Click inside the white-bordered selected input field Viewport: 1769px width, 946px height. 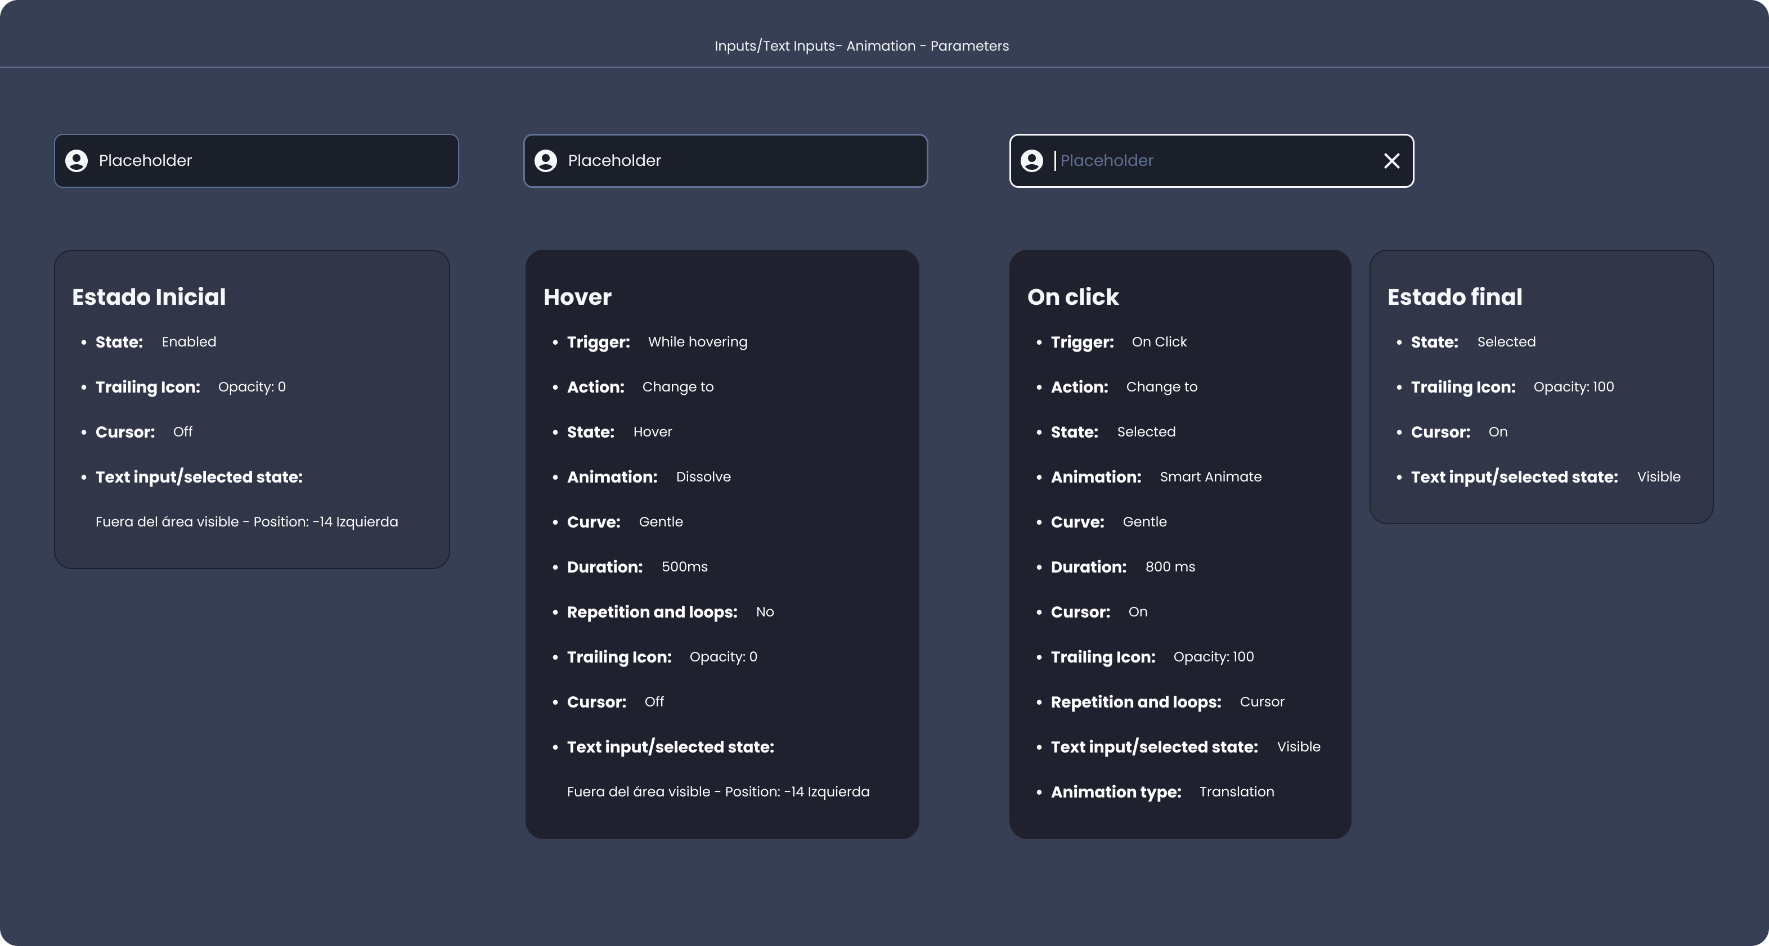(x=1211, y=161)
